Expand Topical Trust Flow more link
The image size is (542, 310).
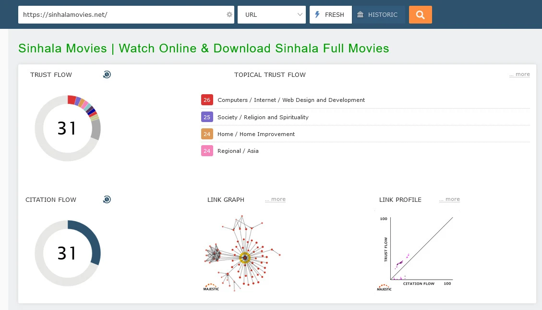click(519, 74)
